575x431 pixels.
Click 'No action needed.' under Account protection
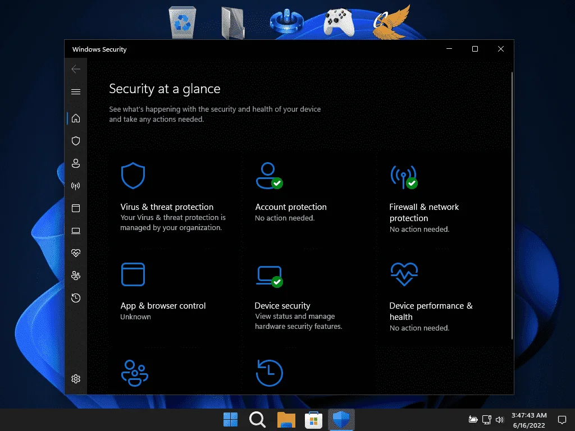[x=285, y=218]
